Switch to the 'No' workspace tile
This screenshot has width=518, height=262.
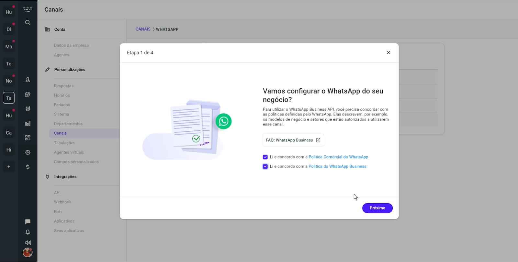click(9, 81)
